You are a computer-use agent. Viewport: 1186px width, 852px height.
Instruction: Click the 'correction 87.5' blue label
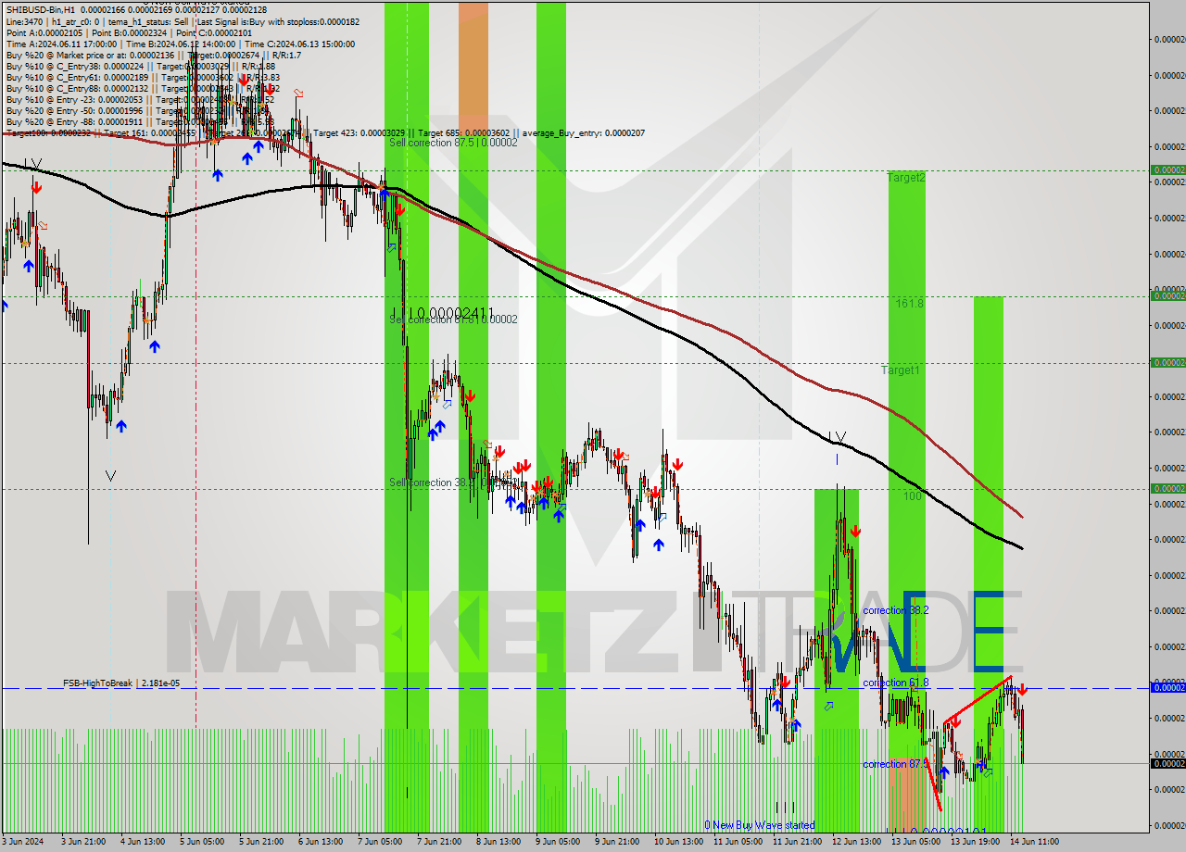pyautogui.click(x=895, y=764)
